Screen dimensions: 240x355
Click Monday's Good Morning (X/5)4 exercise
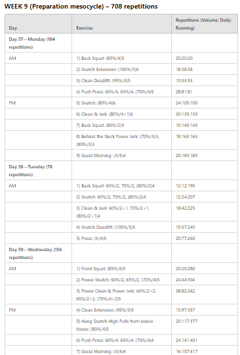(101, 156)
